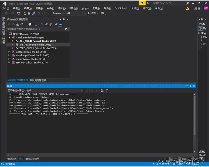The height and width of the screenshot is (167, 209).
Task: Toggle word wrap in Output panel
Action: [x=108, y=91]
